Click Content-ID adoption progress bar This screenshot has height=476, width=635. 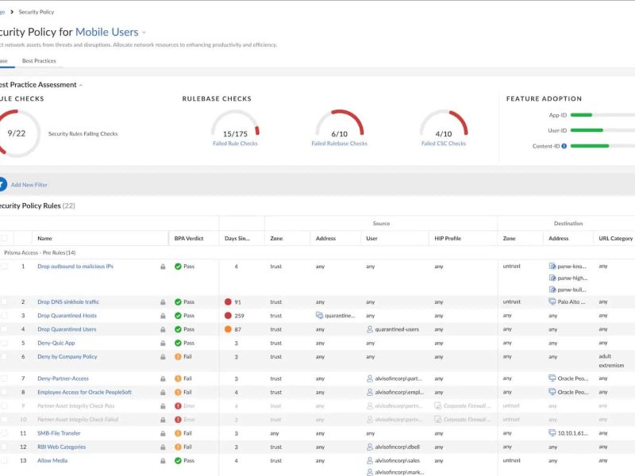click(602, 146)
